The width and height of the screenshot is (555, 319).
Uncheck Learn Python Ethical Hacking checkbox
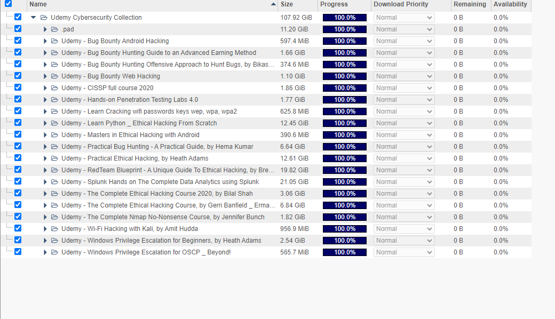(18, 123)
